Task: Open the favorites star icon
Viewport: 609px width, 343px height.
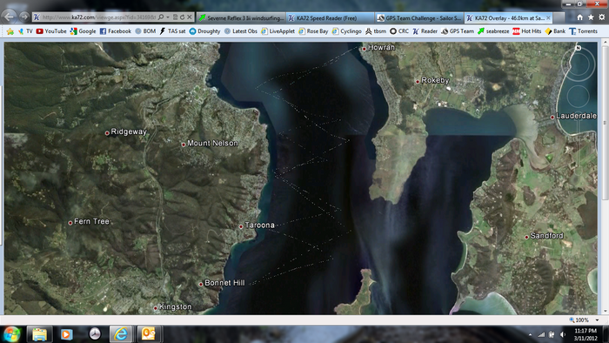Action: point(591,17)
